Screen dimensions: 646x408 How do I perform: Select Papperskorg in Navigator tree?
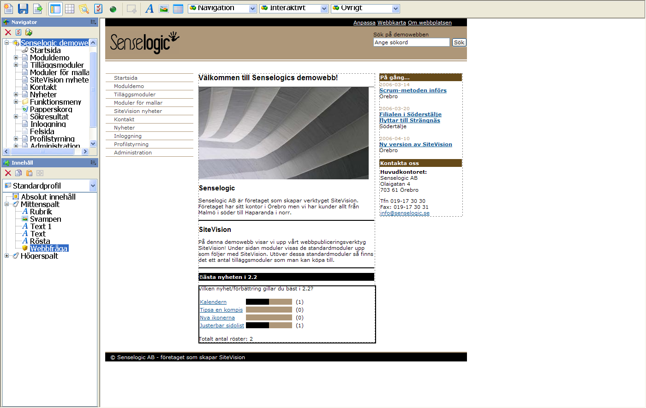(51, 109)
